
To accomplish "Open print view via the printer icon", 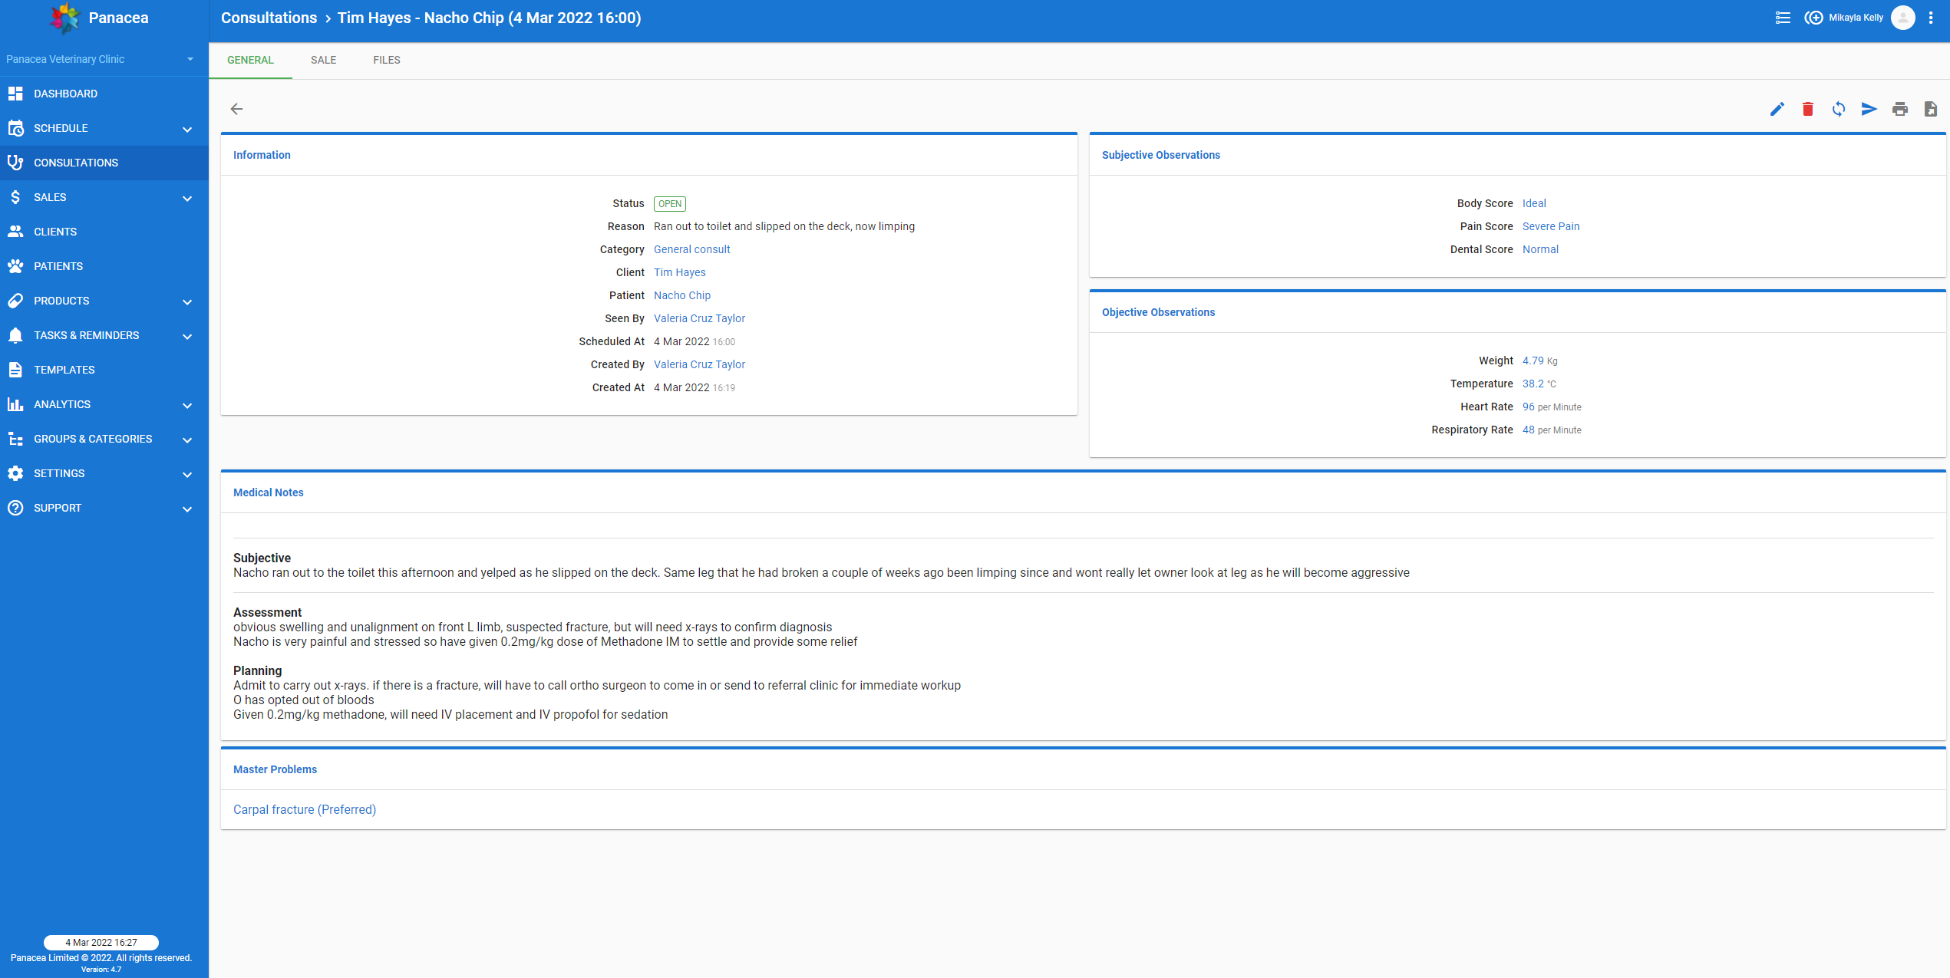I will [1901, 109].
